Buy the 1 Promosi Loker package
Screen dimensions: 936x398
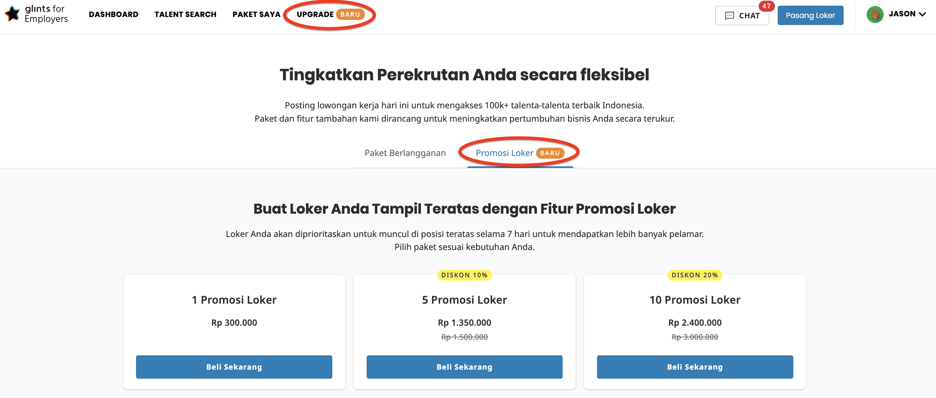pos(234,367)
